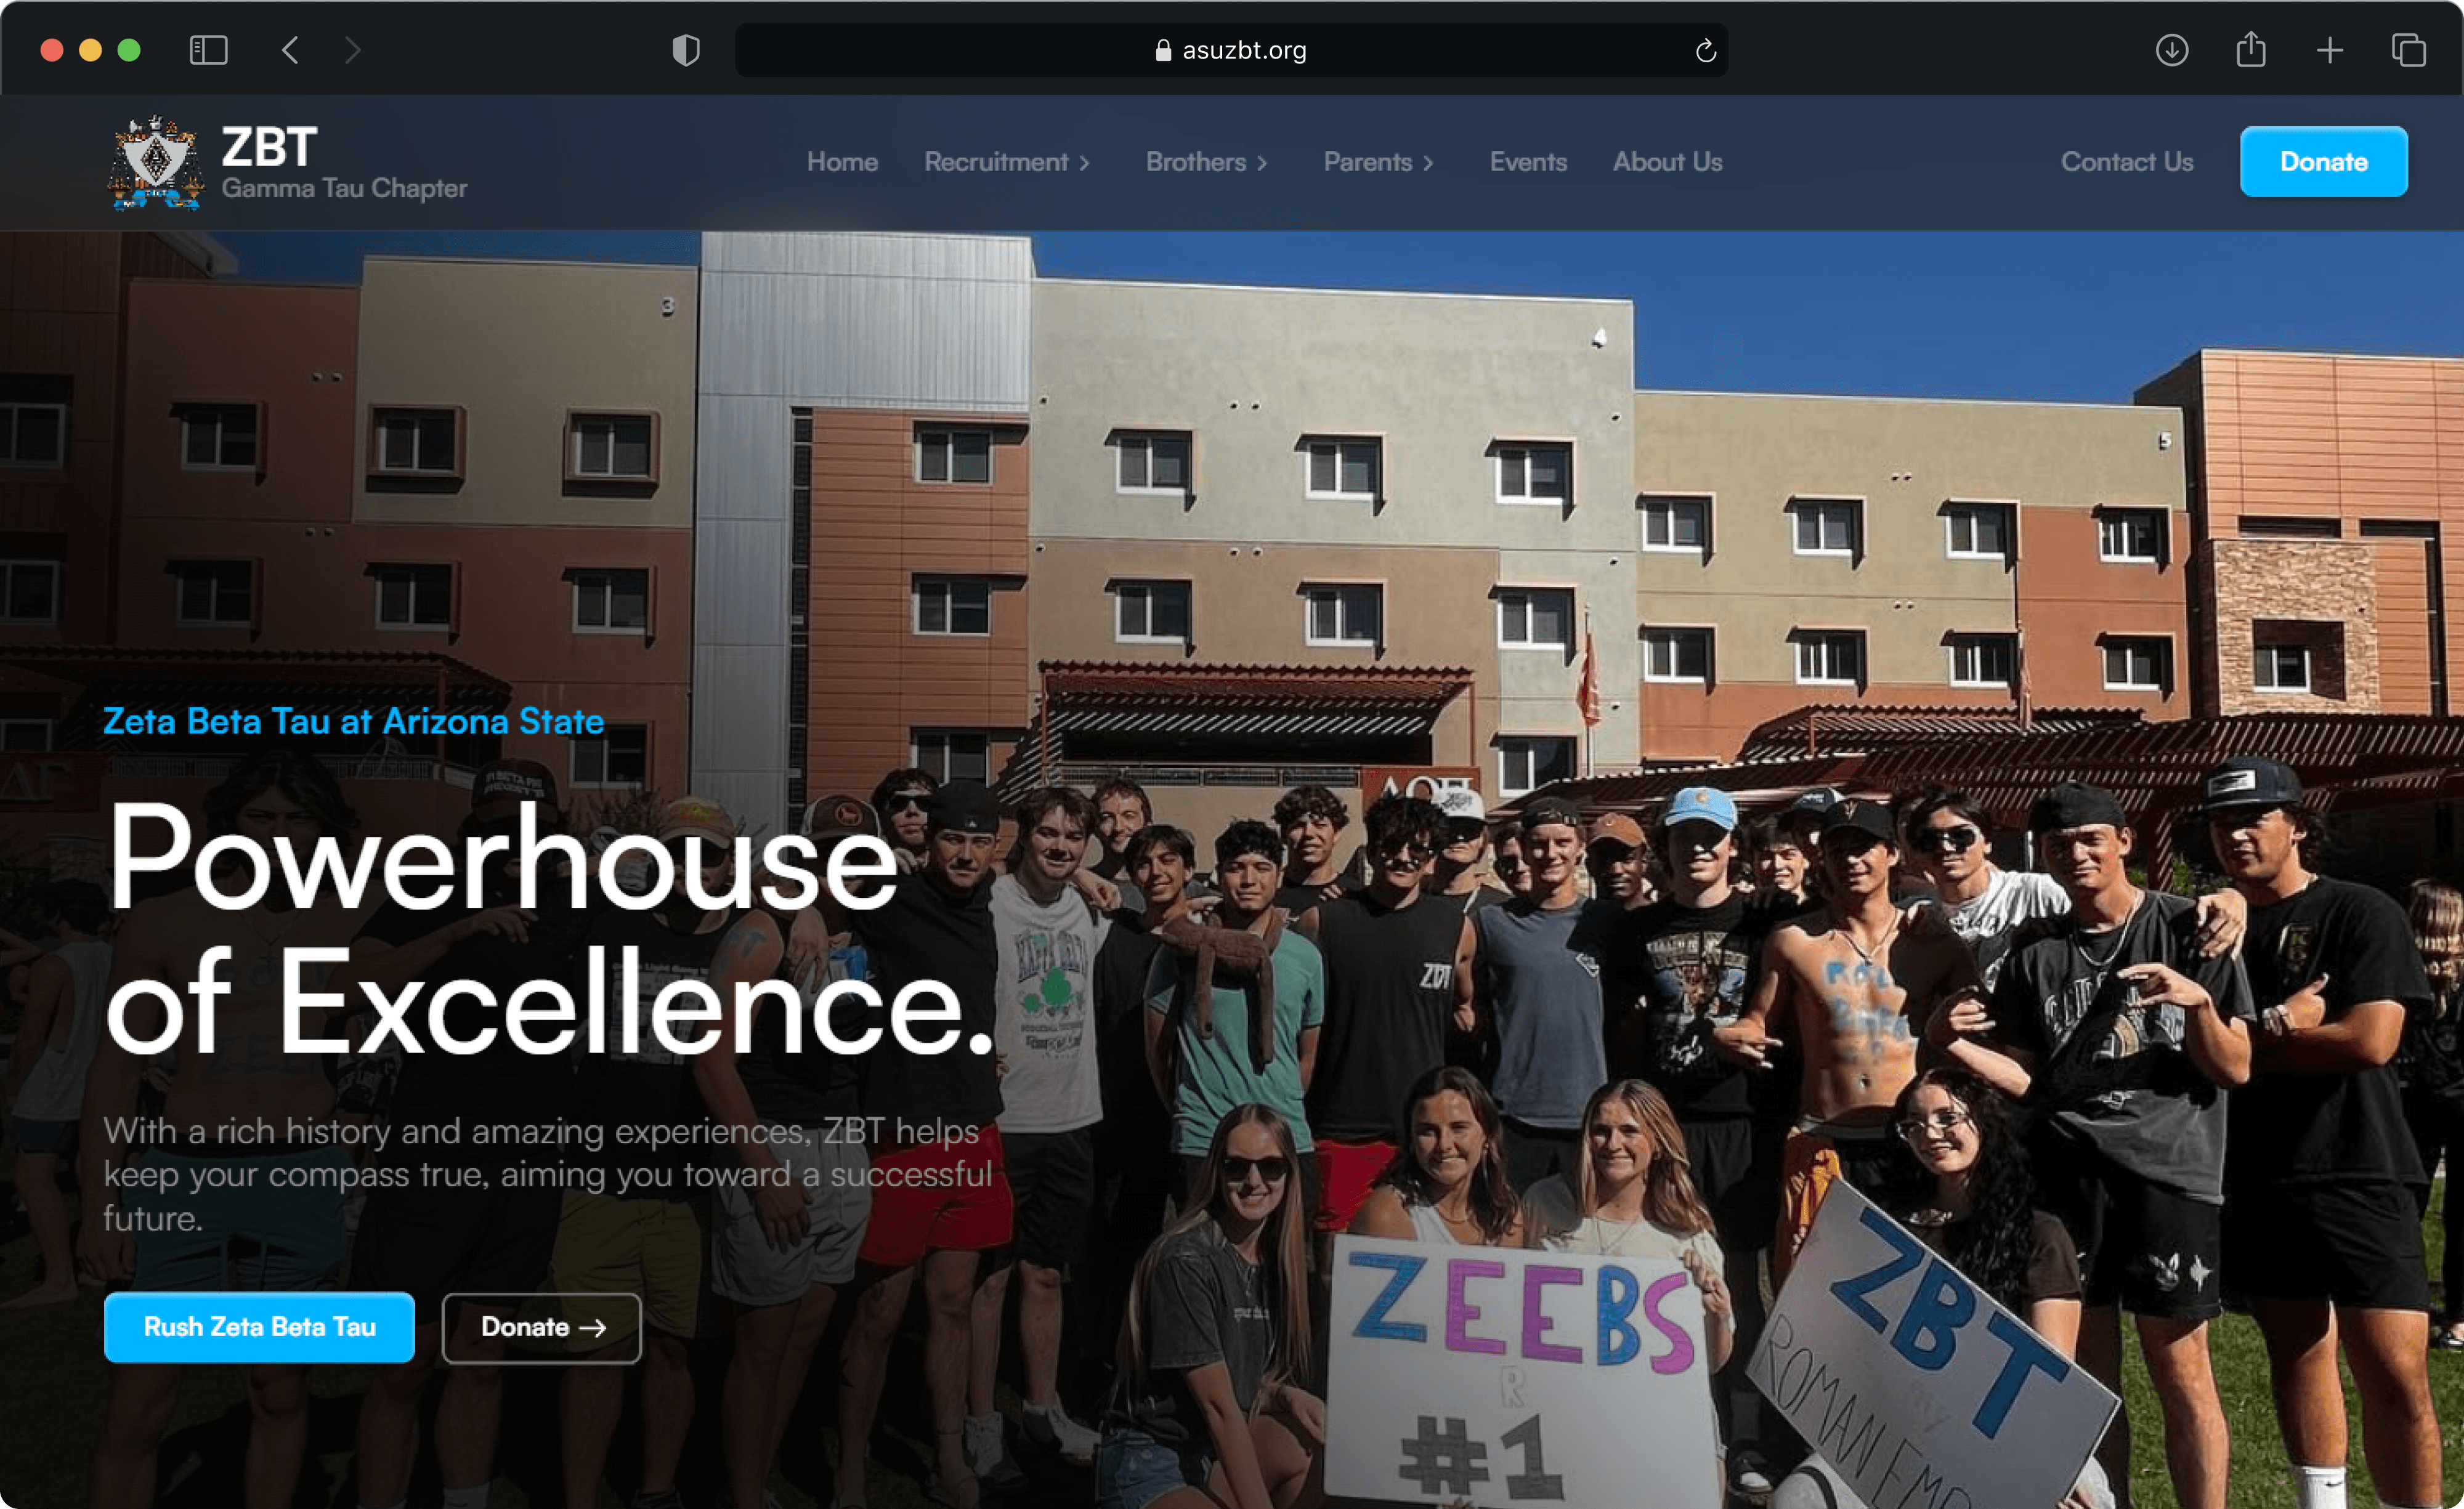The width and height of the screenshot is (2464, 1509).
Task: Click the Rush Zeta Beta Tau button
Action: (259, 1326)
